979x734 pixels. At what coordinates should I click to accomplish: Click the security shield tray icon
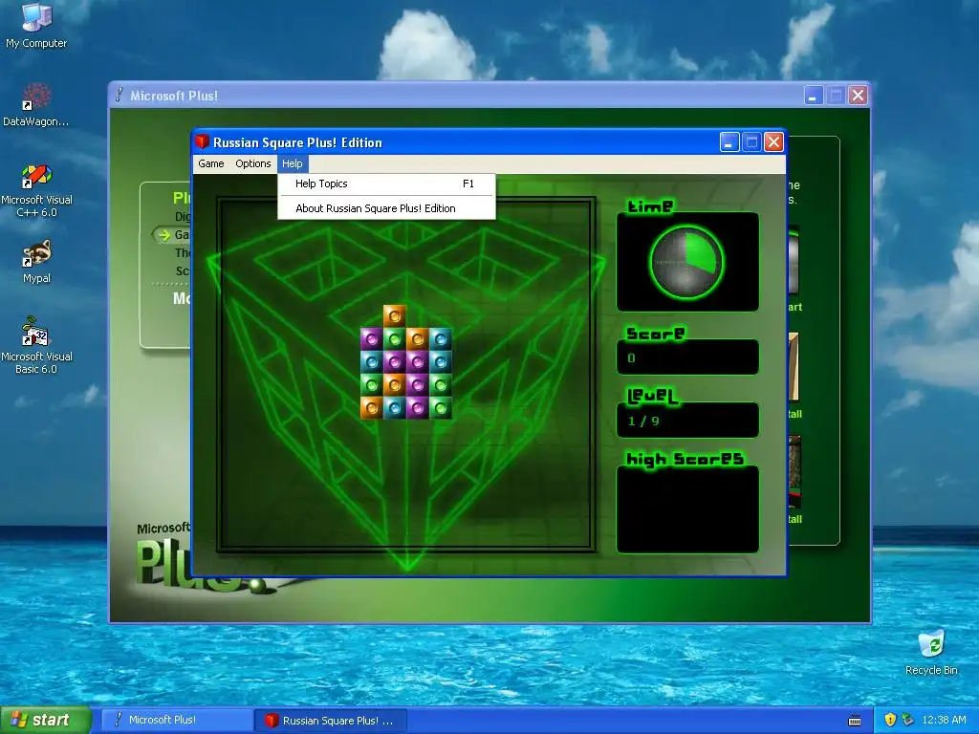pos(890,720)
